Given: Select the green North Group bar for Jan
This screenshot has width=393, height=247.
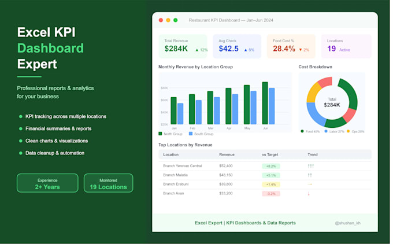Looking at the screenshot, I should tap(174, 110).
